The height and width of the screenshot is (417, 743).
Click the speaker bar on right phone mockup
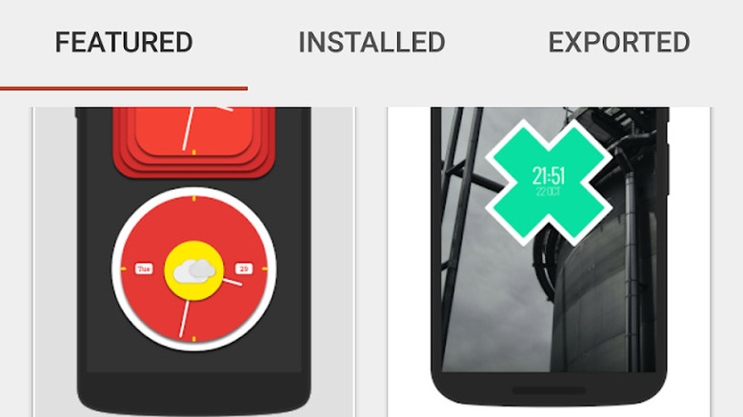[x=549, y=390]
